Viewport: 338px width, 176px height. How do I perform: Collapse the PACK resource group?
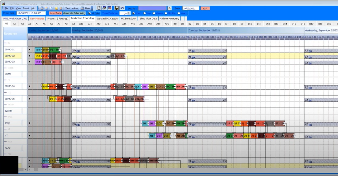(x=5, y=142)
